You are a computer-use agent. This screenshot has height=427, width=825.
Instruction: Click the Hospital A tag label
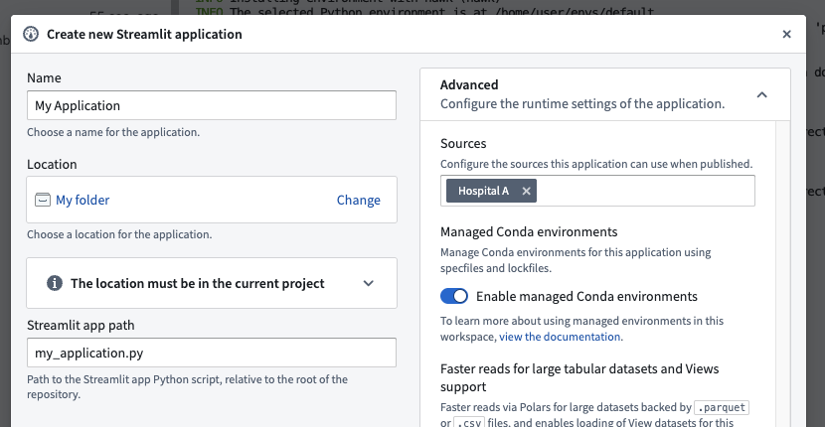pos(483,191)
